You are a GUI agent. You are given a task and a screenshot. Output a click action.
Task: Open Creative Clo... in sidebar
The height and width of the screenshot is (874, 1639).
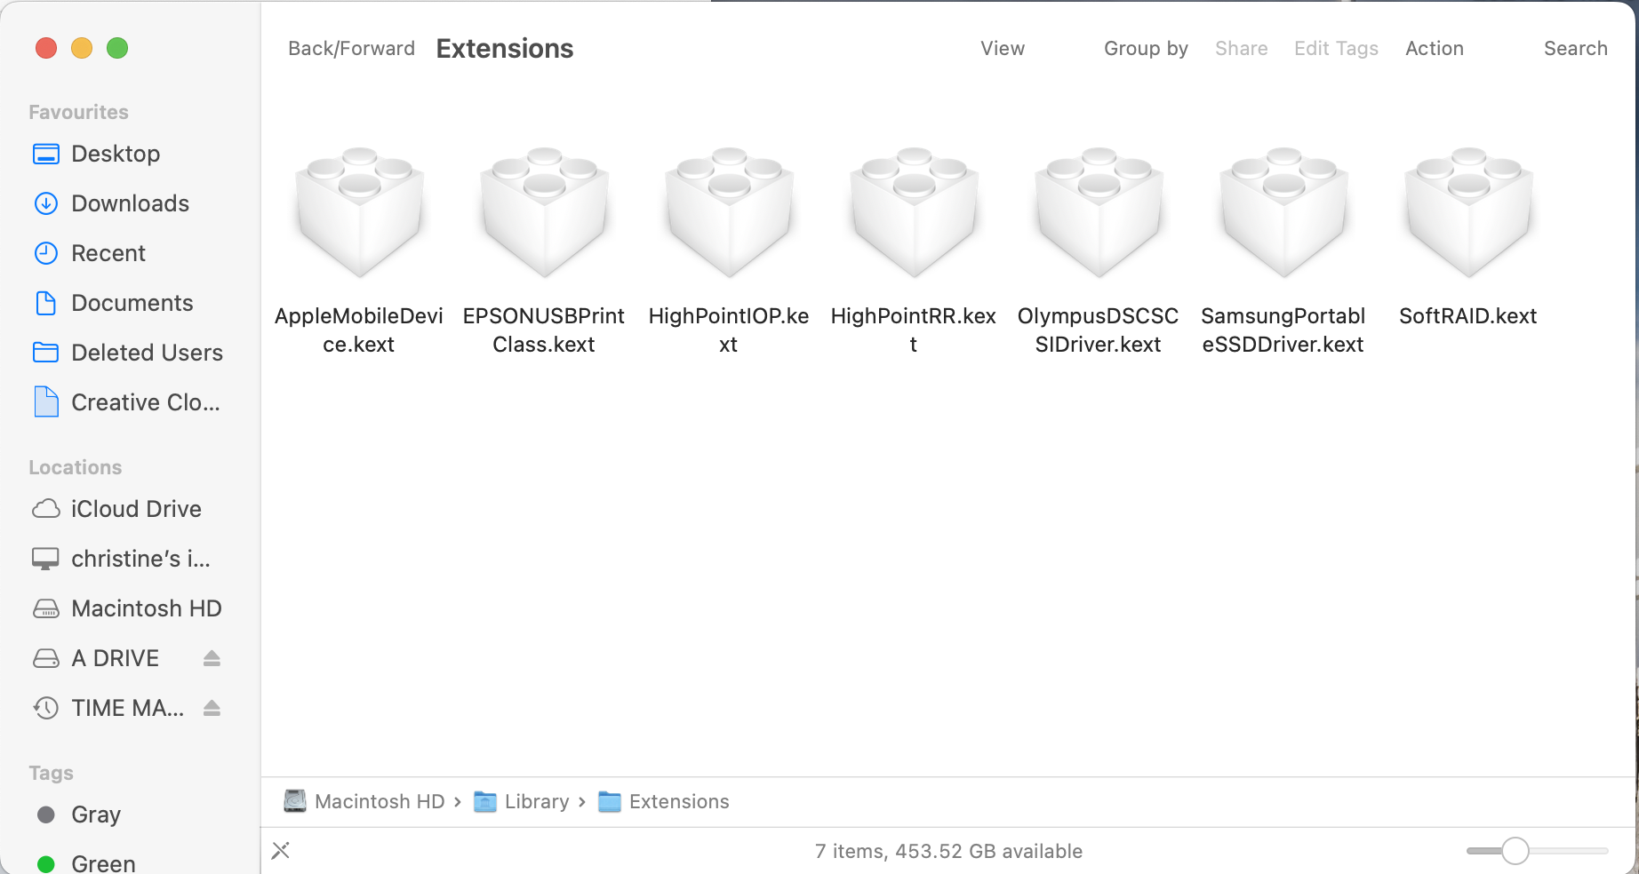pos(146,402)
